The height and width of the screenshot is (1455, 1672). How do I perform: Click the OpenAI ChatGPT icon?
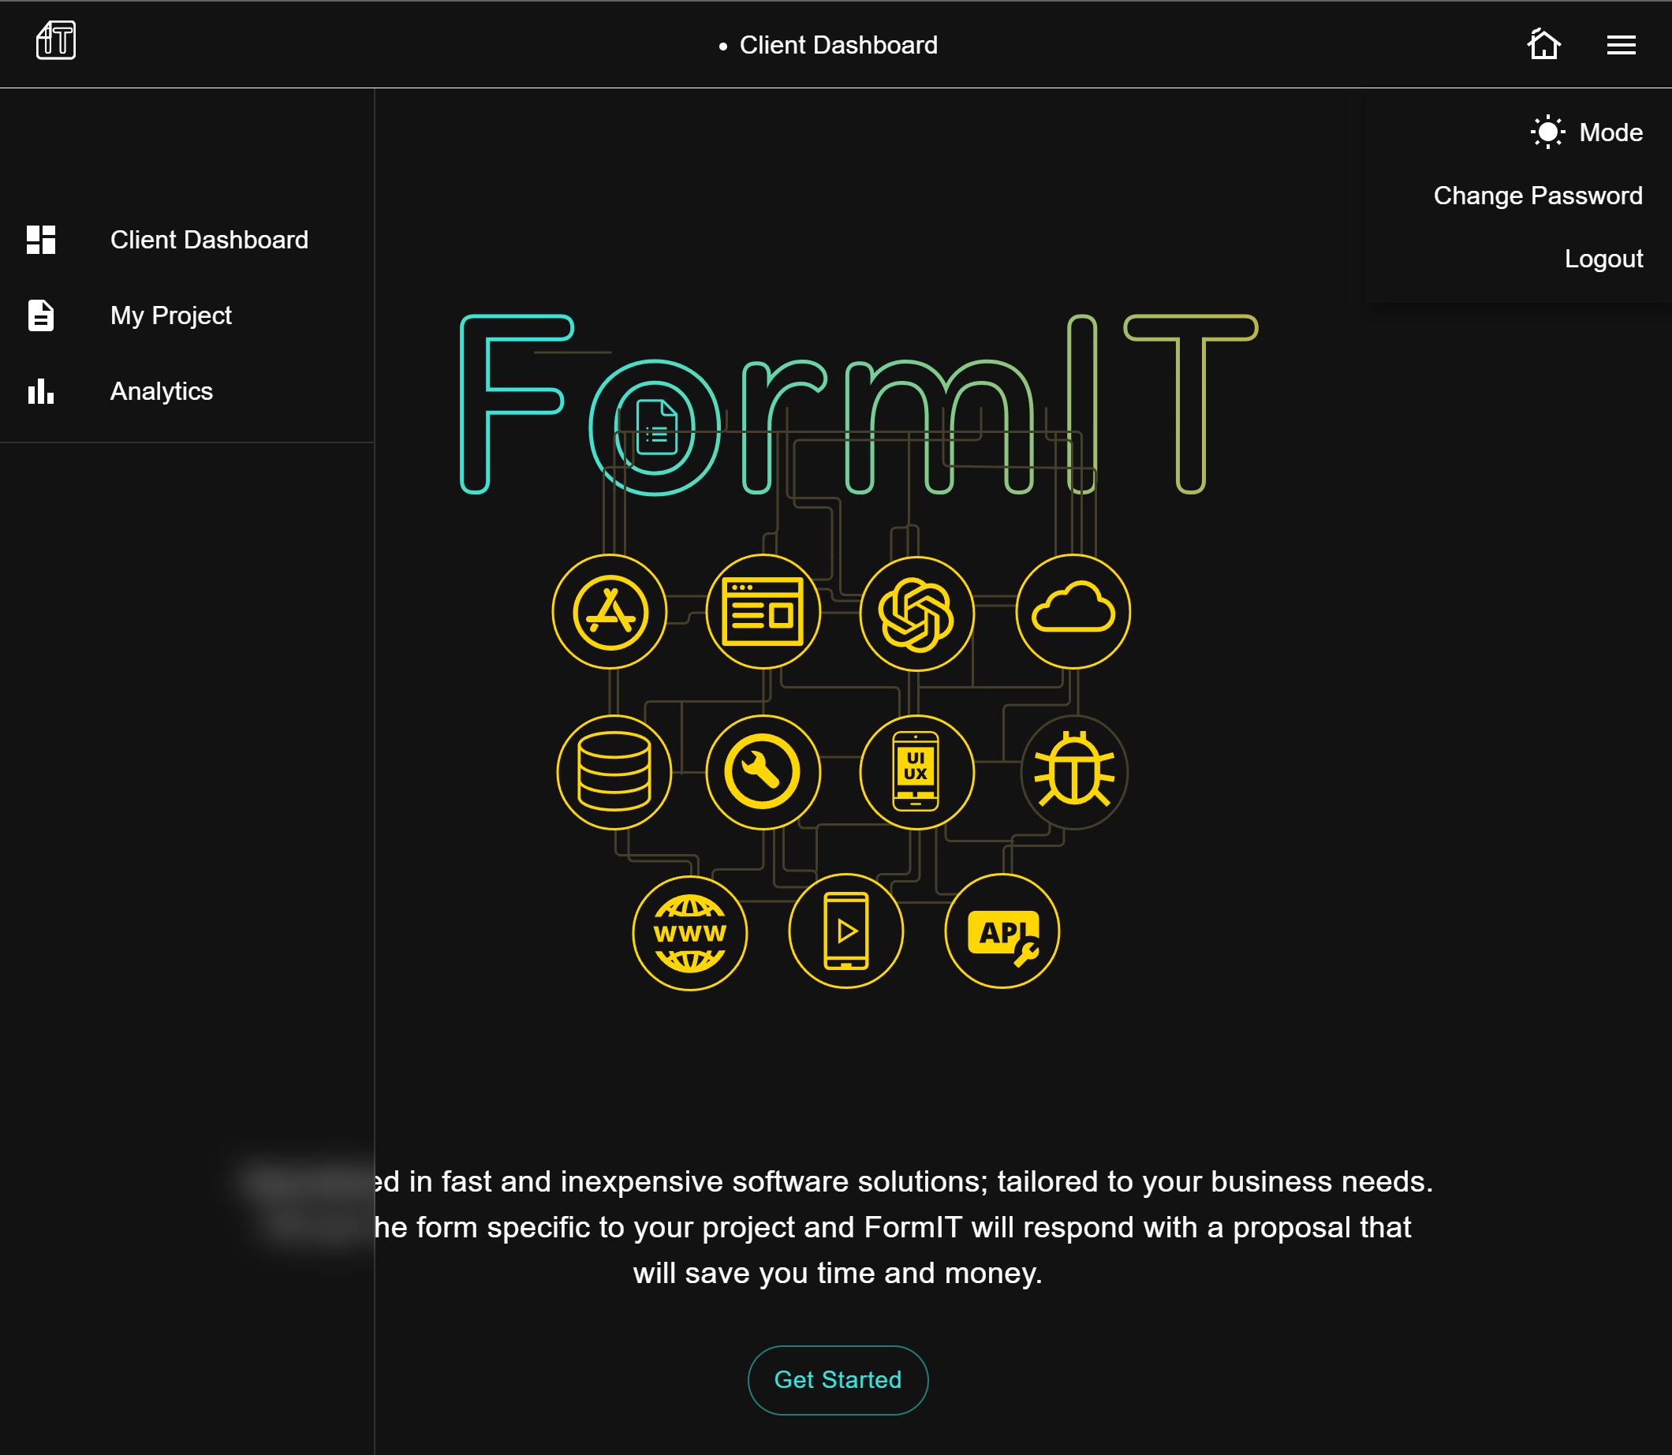pos(916,614)
